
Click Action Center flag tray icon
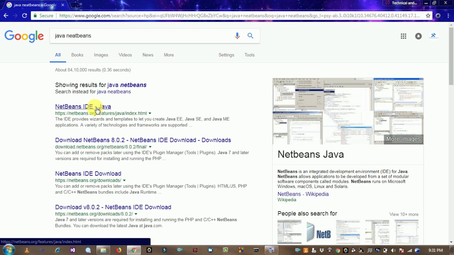click(402, 250)
